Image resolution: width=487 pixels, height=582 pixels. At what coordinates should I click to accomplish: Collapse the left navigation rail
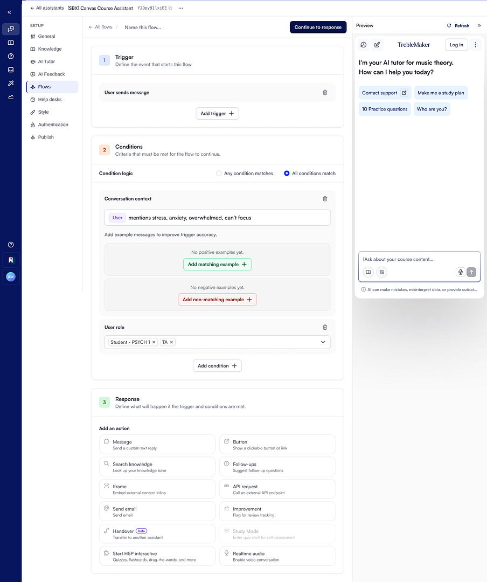coord(9,12)
